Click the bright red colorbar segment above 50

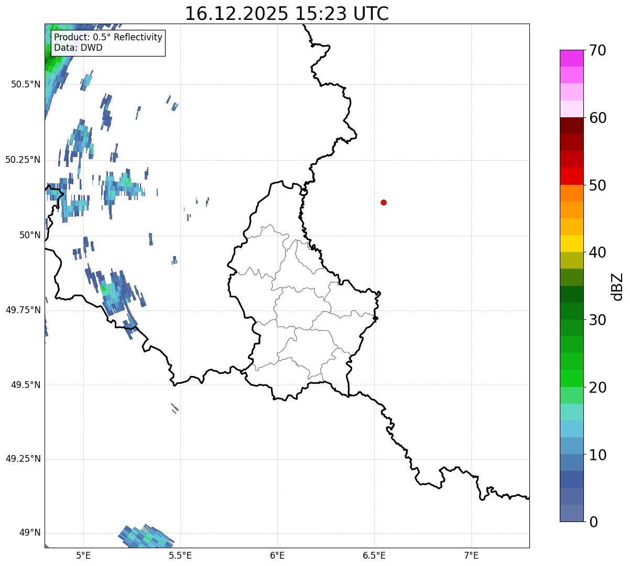[572, 176]
